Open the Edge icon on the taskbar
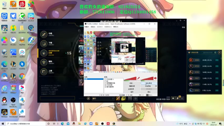 tap(62, 123)
